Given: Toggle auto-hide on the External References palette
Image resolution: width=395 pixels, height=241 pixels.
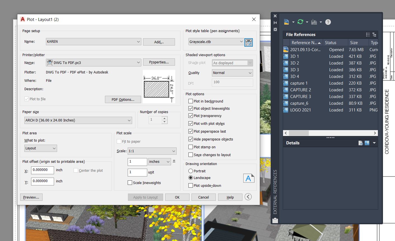Looking at the screenshot, I should tap(275, 23).
